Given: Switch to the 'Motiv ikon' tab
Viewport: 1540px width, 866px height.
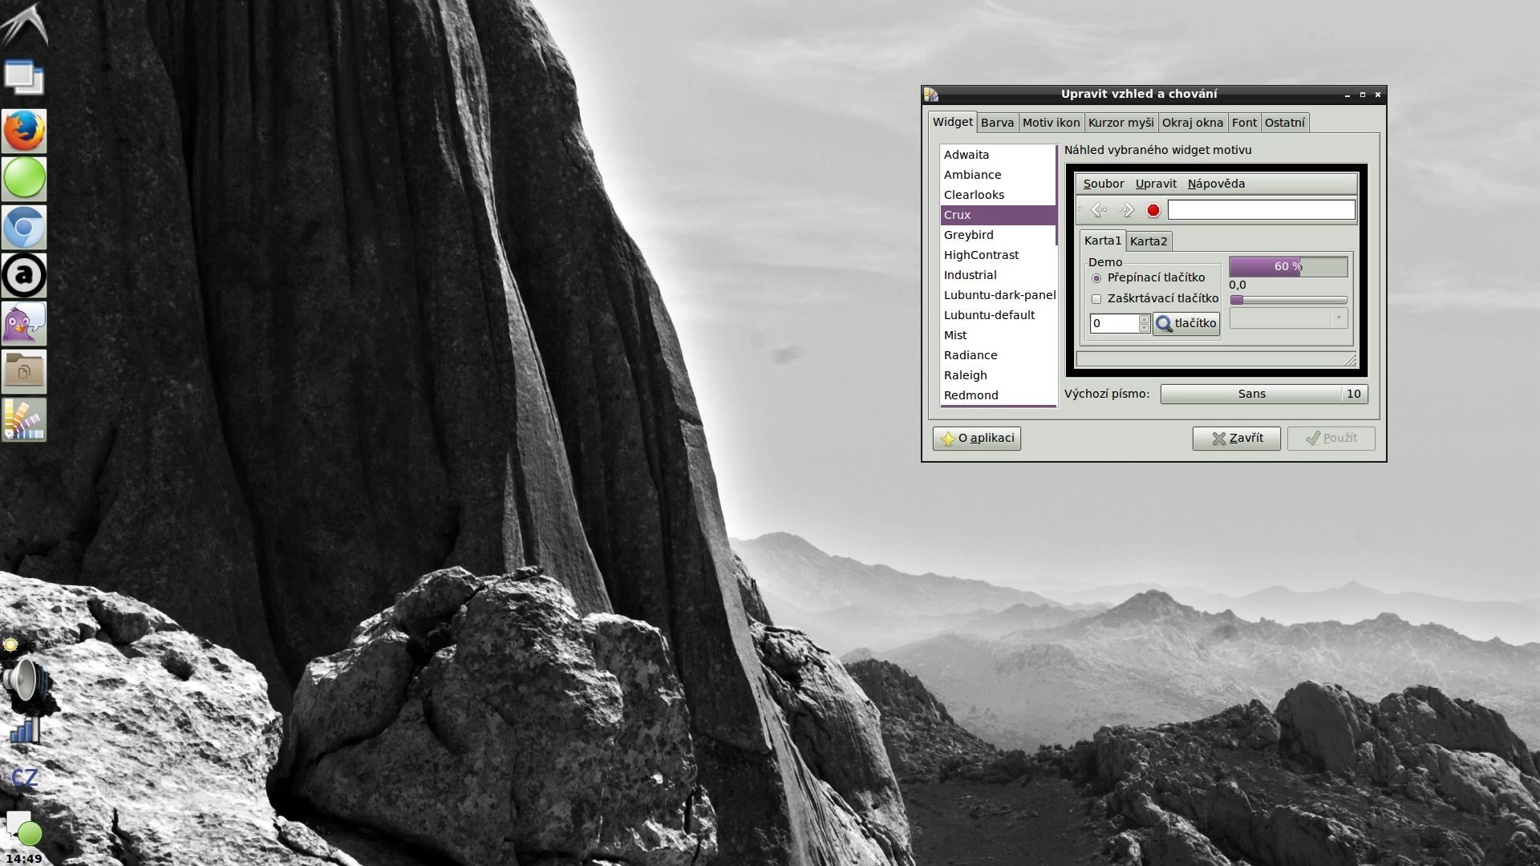Looking at the screenshot, I should (1052, 122).
